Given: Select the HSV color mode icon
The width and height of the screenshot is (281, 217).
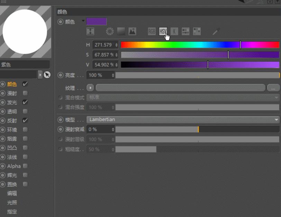Looking at the screenshot, I should pos(163,31).
